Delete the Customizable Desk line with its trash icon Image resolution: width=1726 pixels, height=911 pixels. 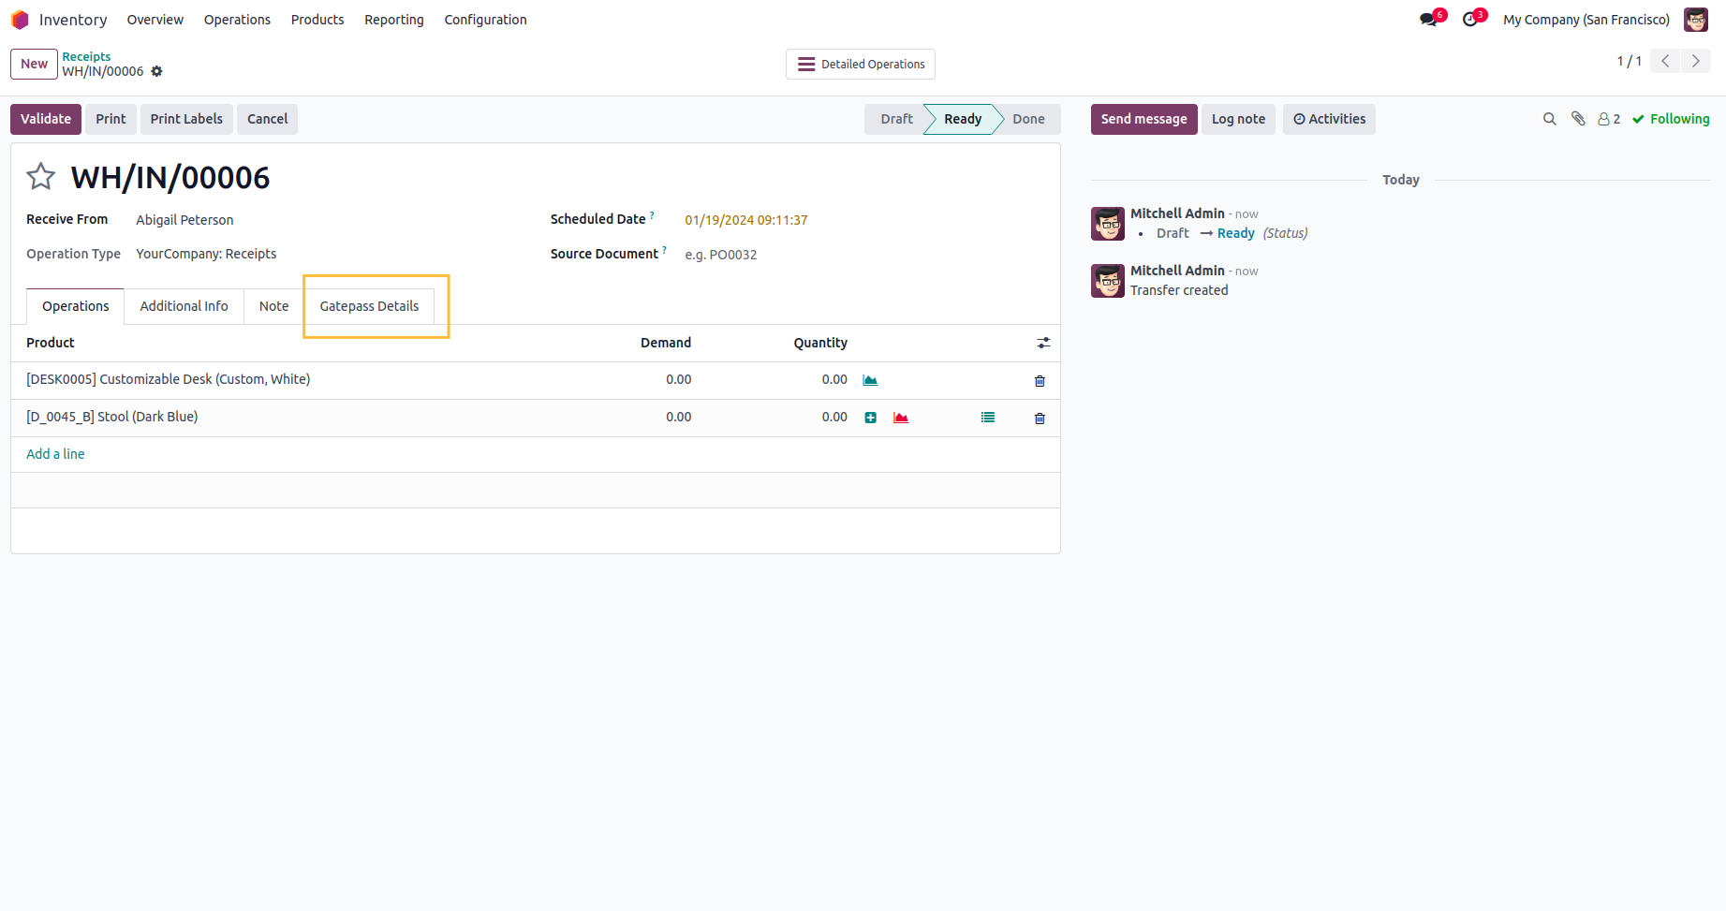[1040, 381]
